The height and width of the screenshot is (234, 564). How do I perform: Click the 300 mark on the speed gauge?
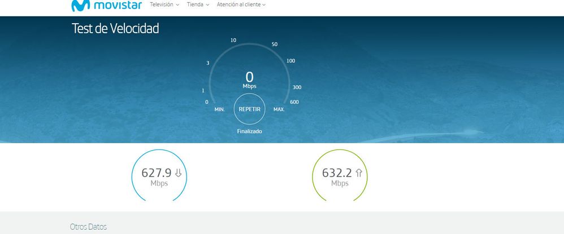pyautogui.click(x=297, y=87)
